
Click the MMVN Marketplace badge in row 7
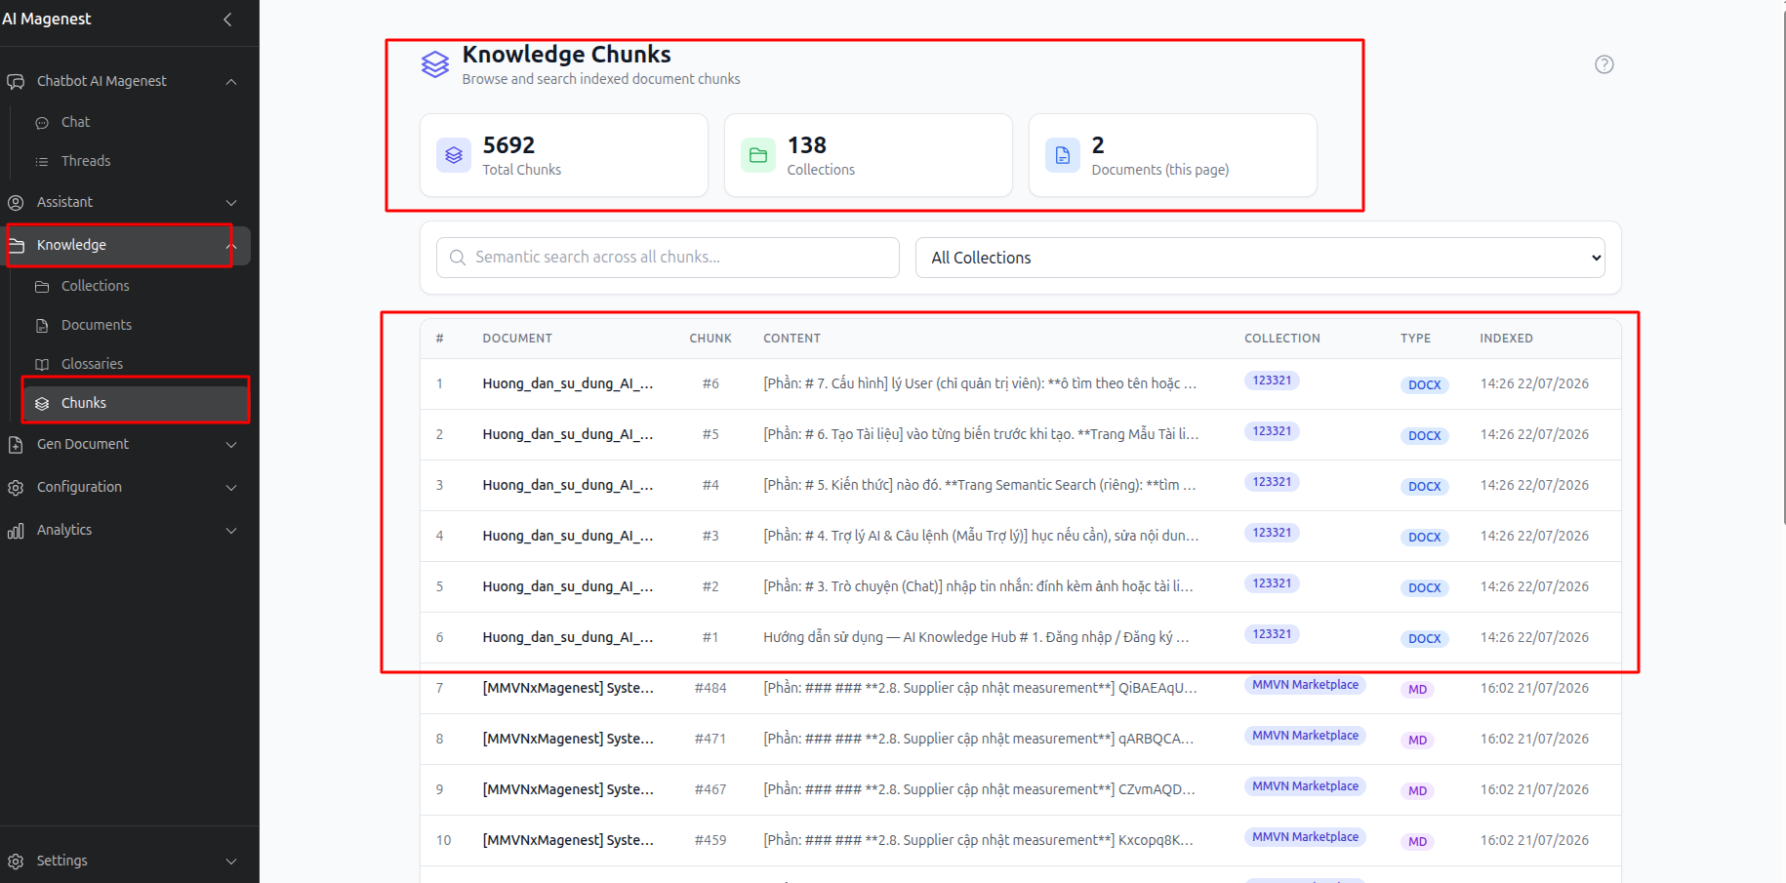tap(1305, 685)
